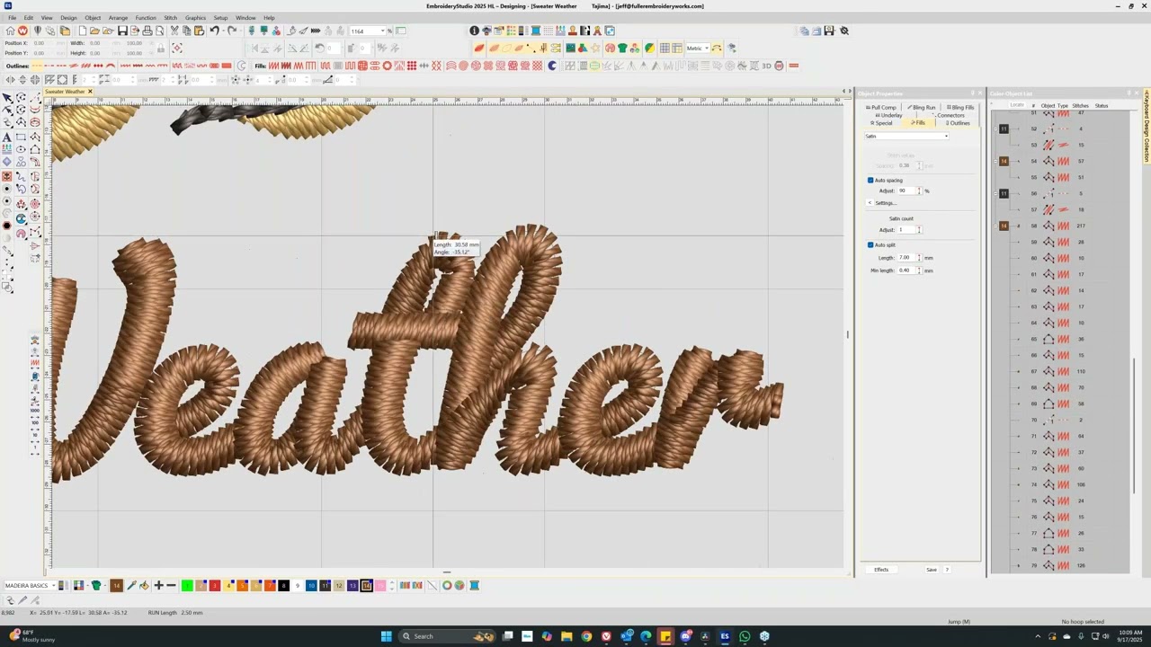Screen dimensions: 1151x647
Task: Click the Save button in Object Properties
Action: pyautogui.click(x=932, y=570)
